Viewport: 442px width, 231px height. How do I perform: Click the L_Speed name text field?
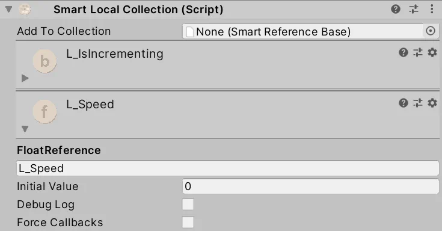[228, 168]
